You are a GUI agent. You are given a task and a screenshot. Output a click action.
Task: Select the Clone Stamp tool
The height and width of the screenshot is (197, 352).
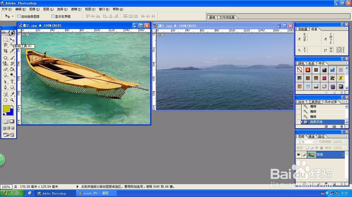pos(5,64)
